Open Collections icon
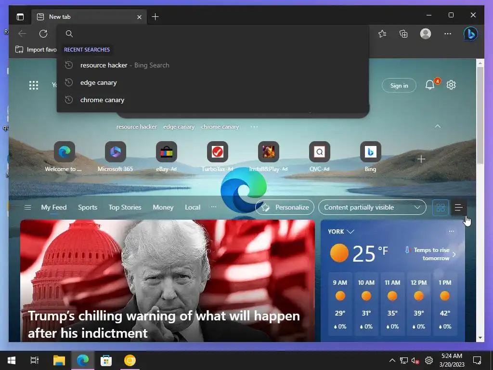 (403, 34)
